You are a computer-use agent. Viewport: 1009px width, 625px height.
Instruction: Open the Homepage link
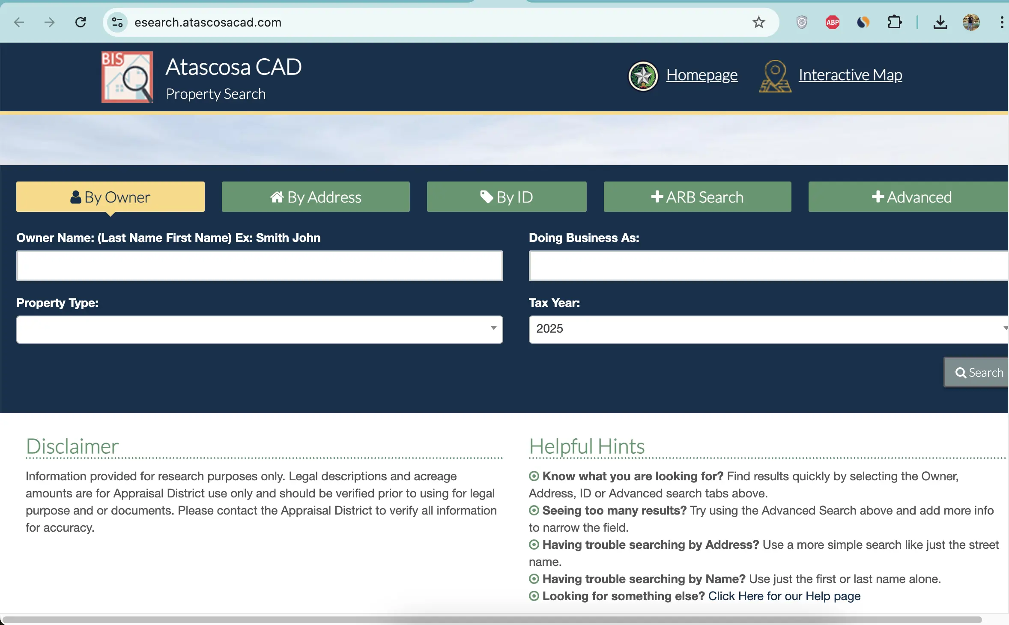click(x=702, y=75)
